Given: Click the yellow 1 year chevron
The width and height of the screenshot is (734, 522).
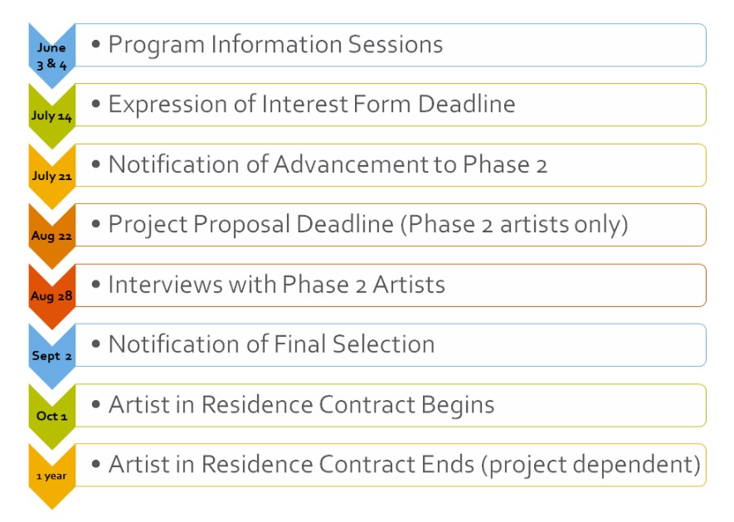Looking at the screenshot, I should [52, 476].
